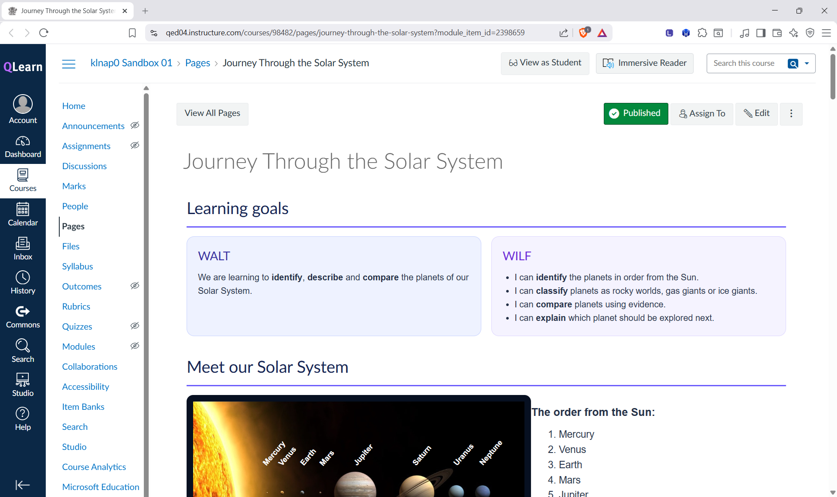Open Course Analytics in course navigation
Viewport: 837px width, 497px height.
click(94, 467)
